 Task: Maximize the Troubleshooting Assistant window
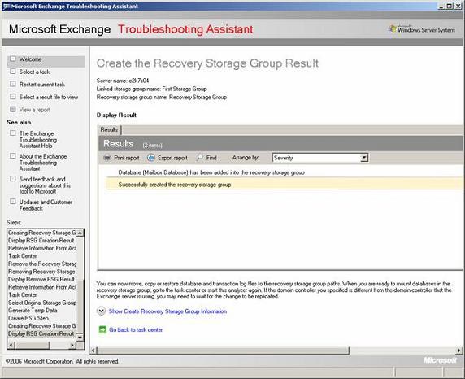click(450, 6)
